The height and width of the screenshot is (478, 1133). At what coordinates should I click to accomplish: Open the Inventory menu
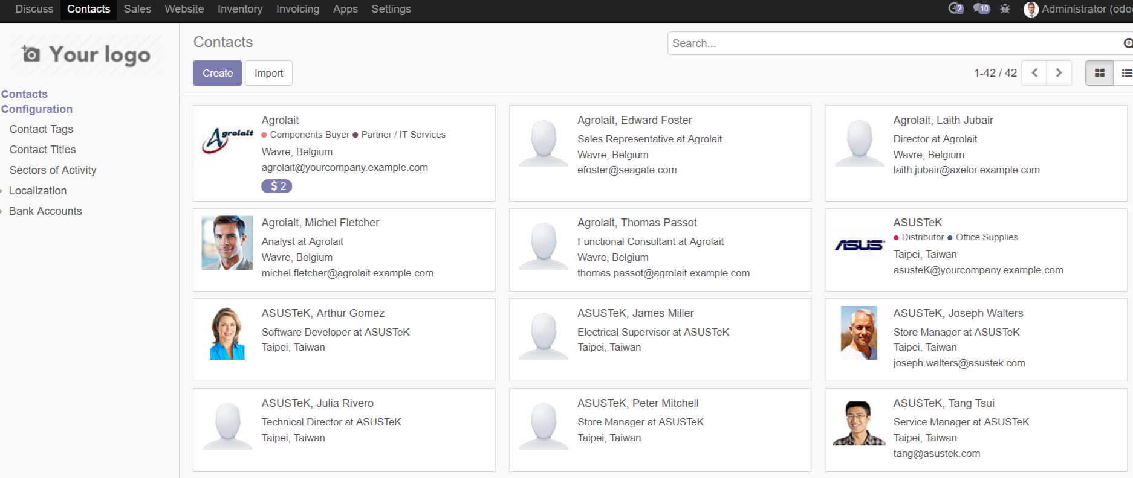coord(240,9)
